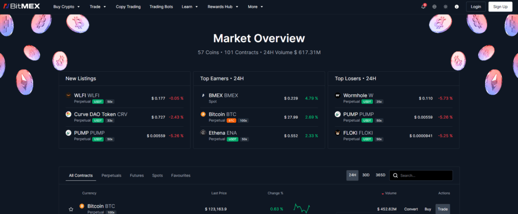The width and height of the screenshot is (518, 214).
Task: Sort the table by Volume column
Action: click(390, 193)
